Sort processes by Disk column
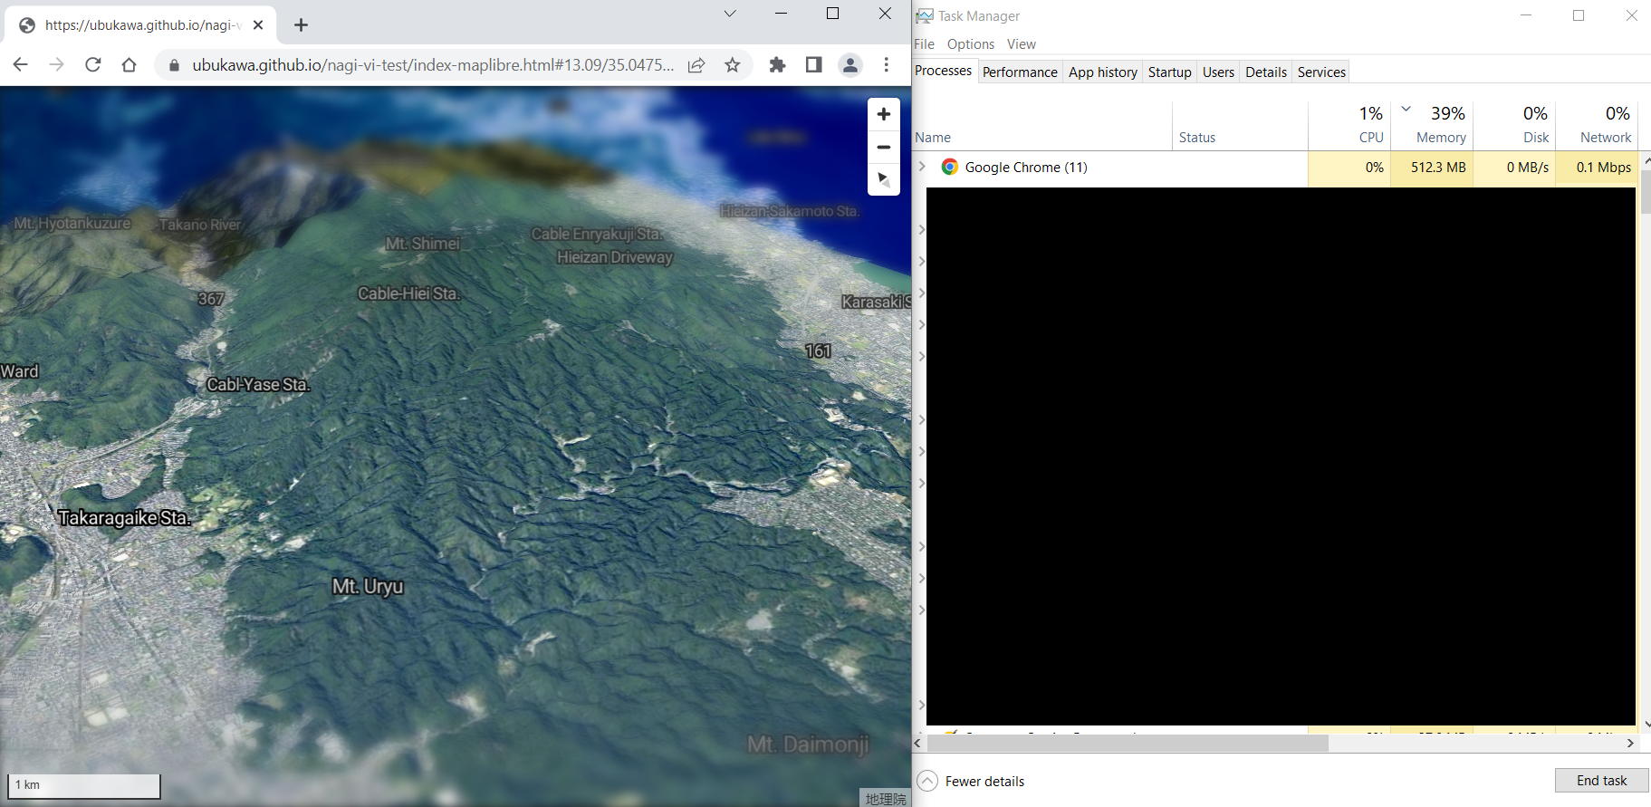The height and width of the screenshot is (807, 1651). coord(1514,126)
